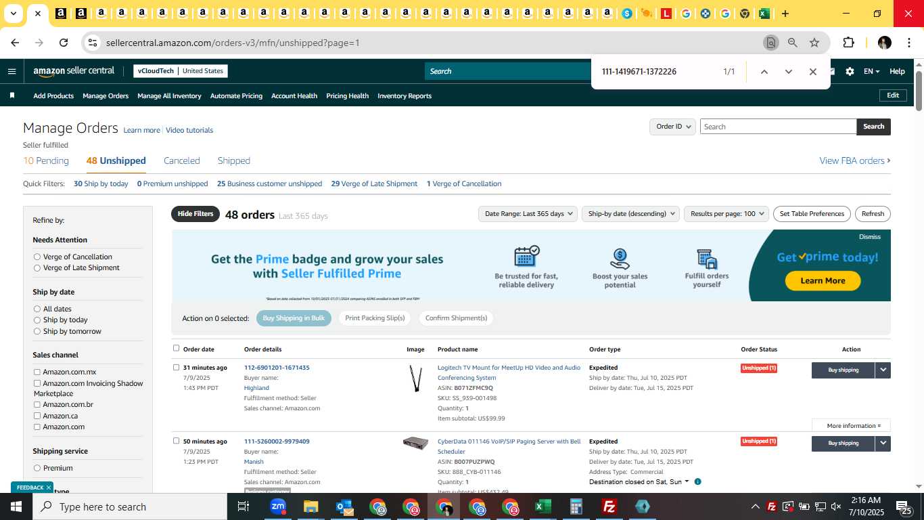Close the find-in-page bar

(813, 72)
